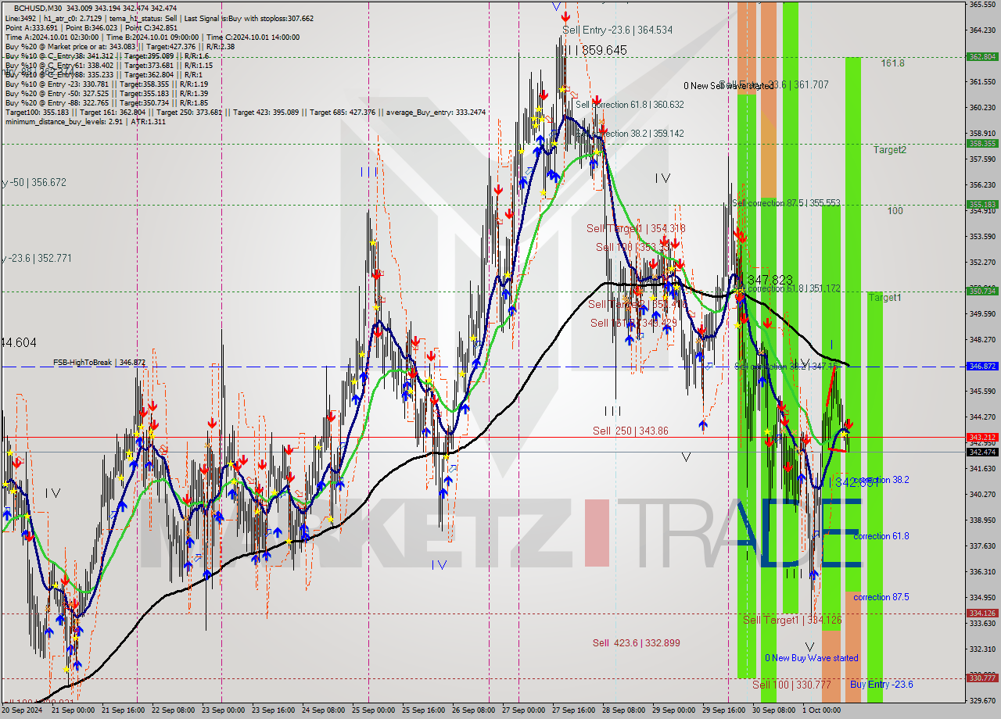Viewport: 1001px width, 719px height.
Task: Click the 'Buy Entry -23.6' label
Action: pyautogui.click(x=881, y=685)
